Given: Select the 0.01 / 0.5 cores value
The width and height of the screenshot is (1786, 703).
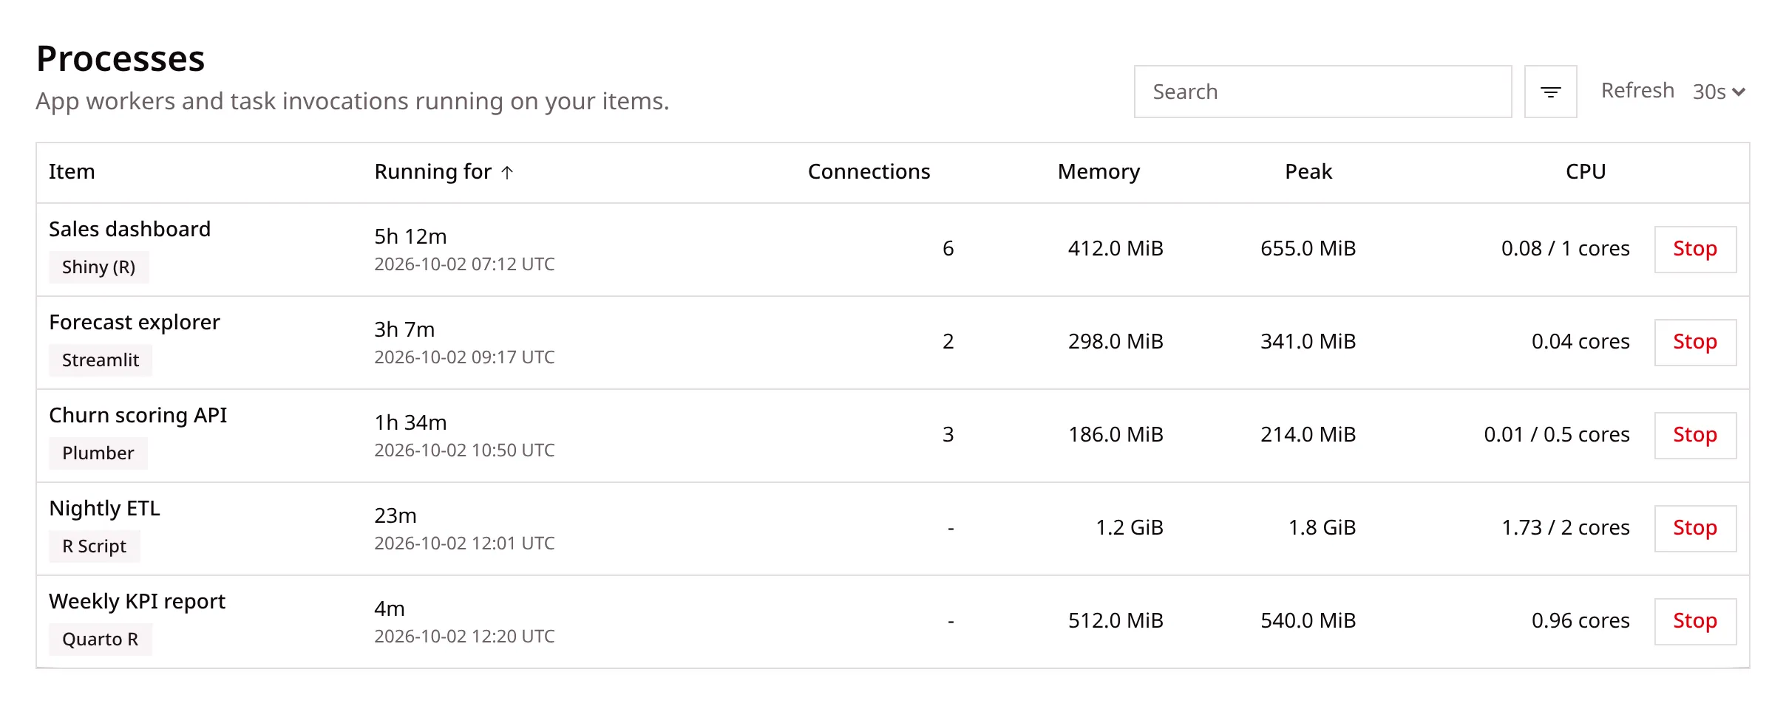Looking at the screenshot, I should [x=1557, y=435].
